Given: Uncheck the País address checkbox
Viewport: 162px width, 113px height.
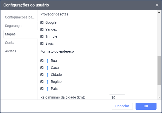Looking at the screenshot, I should [42, 89].
